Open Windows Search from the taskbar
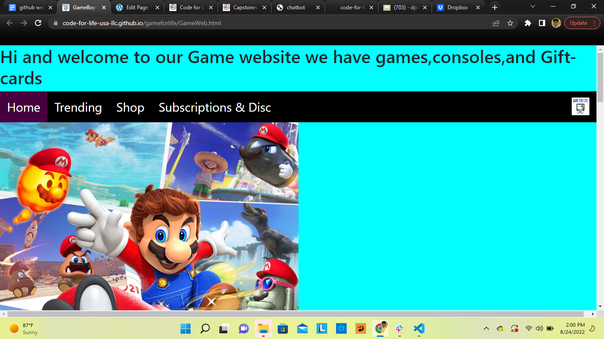Screen dimensions: 604x339 205,328
